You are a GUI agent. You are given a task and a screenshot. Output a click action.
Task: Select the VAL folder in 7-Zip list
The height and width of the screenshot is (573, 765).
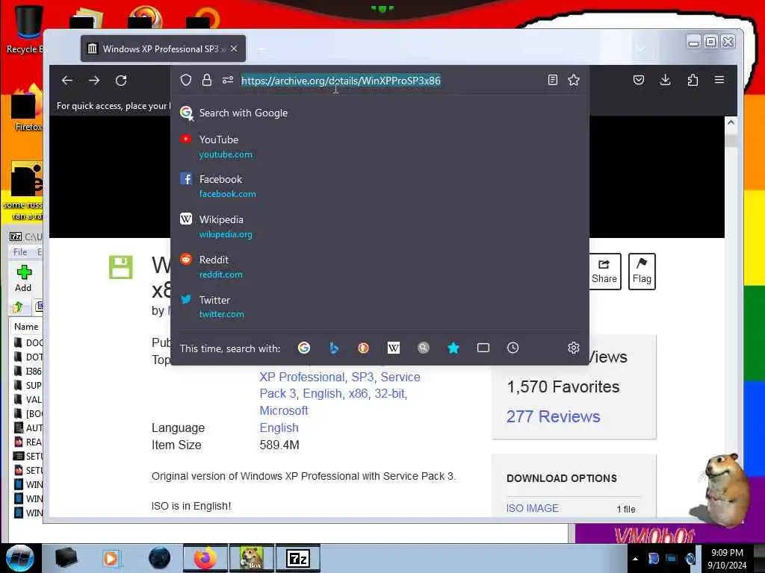pyautogui.click(x=28, y=400)
